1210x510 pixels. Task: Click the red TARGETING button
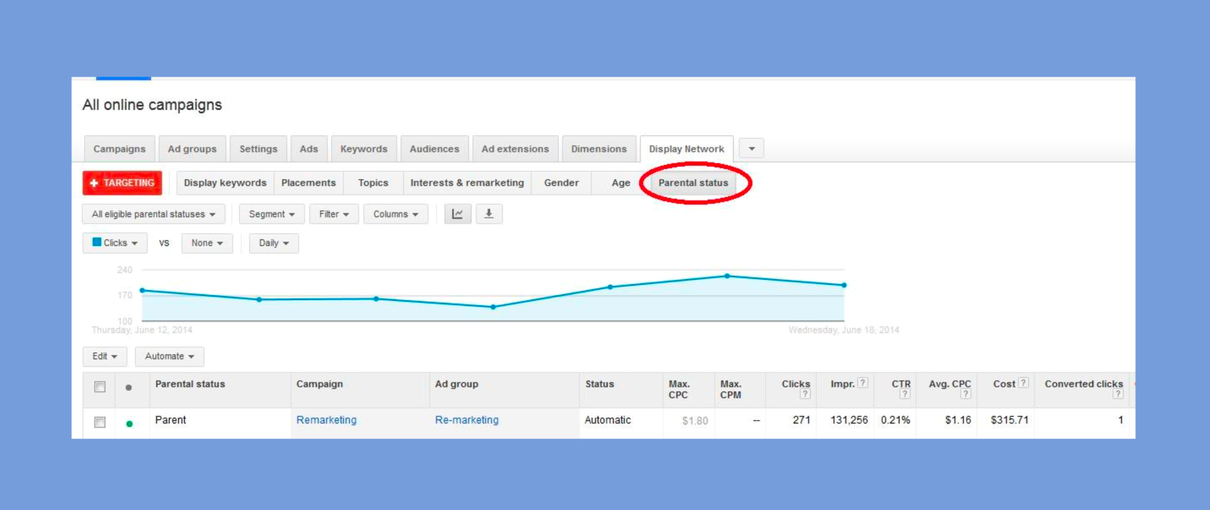(122, 183)
